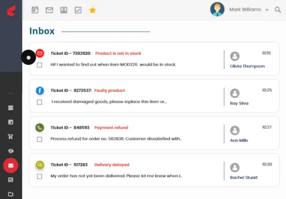Open the graduation cap icon in sidebar
Image resolution: width=286 pixels, height=199 pixels.
coord(11,151)
